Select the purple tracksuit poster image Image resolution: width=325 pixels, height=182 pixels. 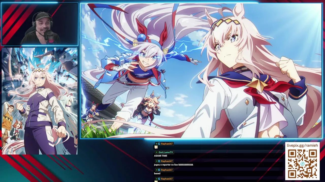(40, 101)
